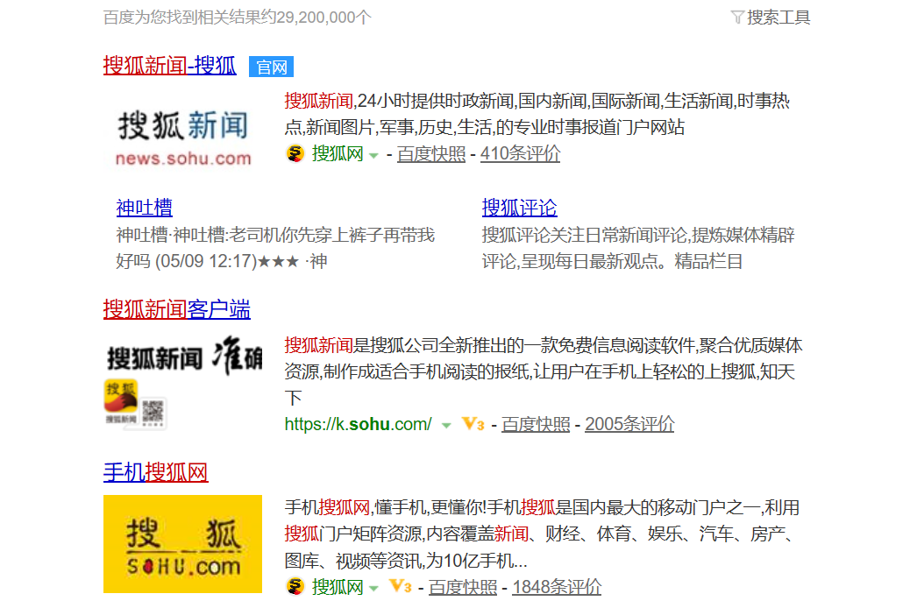The image size is (917, 615).
Task: Click the 搜狐新闻 app icon with QR code
Action: tap(136, 404)
